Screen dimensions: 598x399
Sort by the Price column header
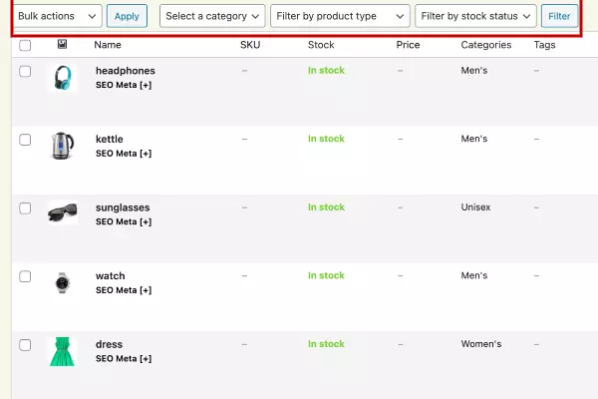408,45
